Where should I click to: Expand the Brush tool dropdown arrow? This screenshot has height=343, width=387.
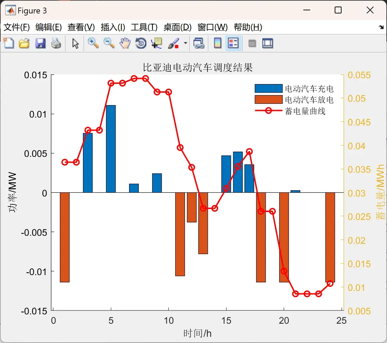(186, 43)
